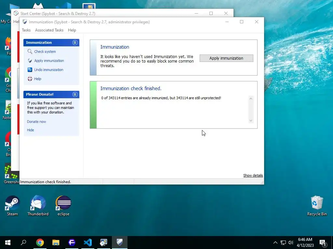The image size is (333, 249).
Task: Collapse the Immunization sidebar panel
Action: [75, 42]
